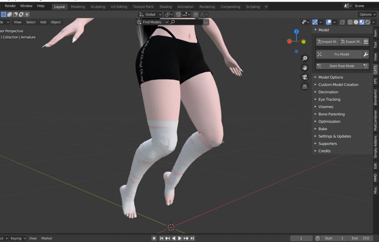Click the add workspace plus icon
Screen dimensions: 379x242
pos(266,7)
